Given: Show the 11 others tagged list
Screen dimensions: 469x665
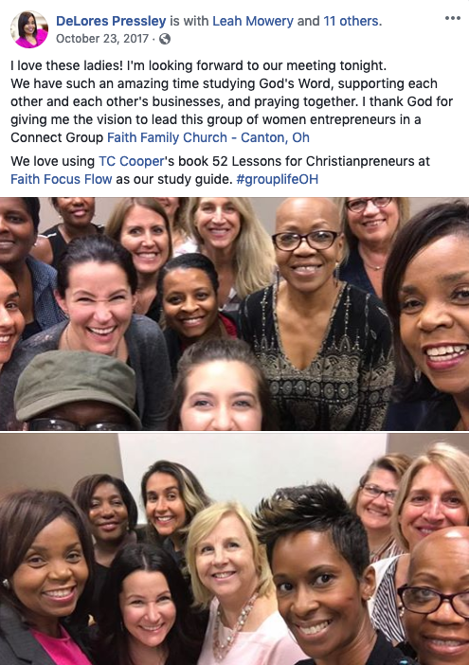Looking at the screenshot, I should (x=352, y=21).
